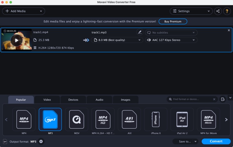Rename output file with the pencil icon
The height and width of the screenshot is (147, 233).
140,32
